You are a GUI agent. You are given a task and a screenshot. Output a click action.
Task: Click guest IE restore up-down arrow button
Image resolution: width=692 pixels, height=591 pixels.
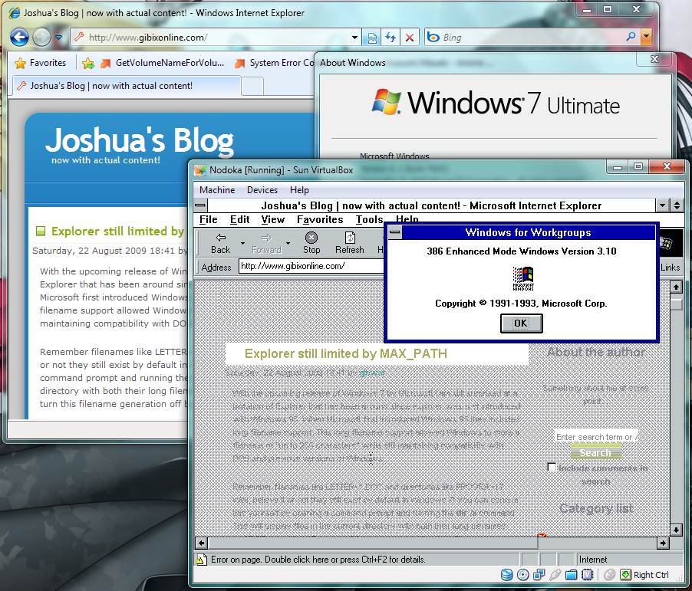(677, 205)
